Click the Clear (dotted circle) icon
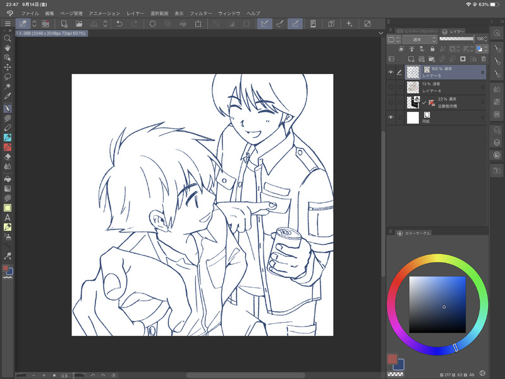Viewport: 505px width, 379px height. click(x=152, y=23)
